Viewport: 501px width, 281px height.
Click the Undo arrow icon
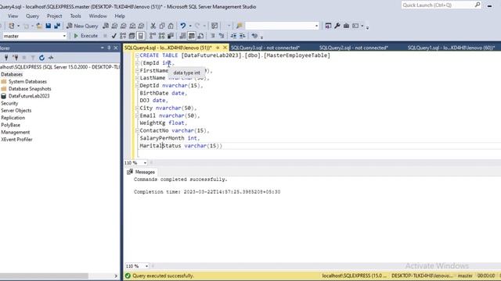[182, 26]
